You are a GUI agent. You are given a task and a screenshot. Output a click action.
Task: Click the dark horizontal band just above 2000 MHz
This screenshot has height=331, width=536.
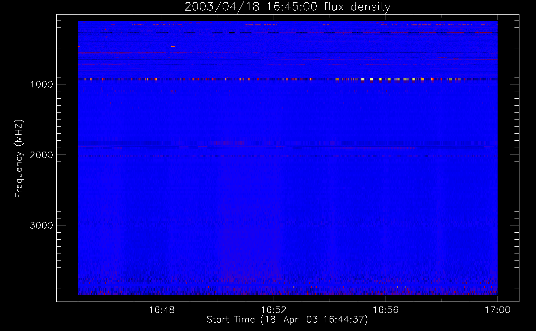click(x=364, y=147)
